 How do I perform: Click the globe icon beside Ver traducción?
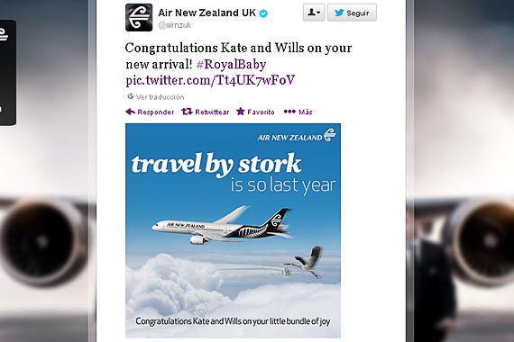click(x=131, y=96)
